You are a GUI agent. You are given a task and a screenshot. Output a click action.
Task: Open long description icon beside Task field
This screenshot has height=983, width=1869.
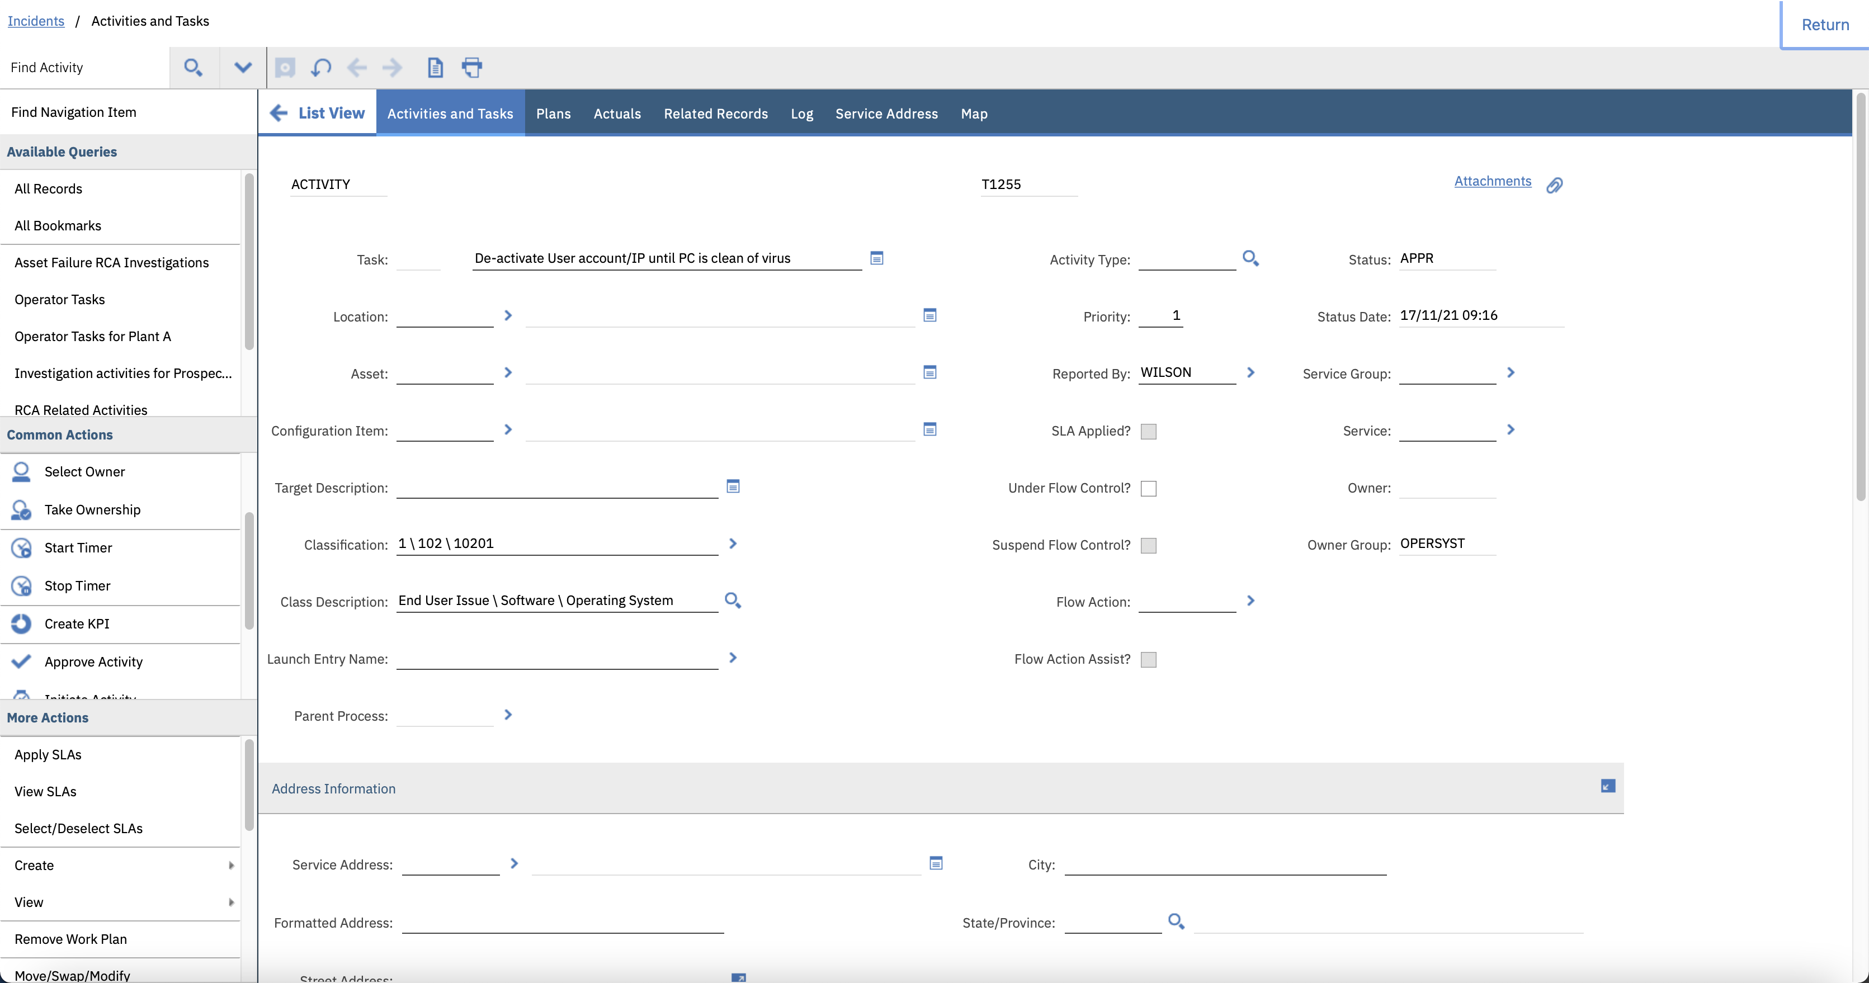coord(876,258)
